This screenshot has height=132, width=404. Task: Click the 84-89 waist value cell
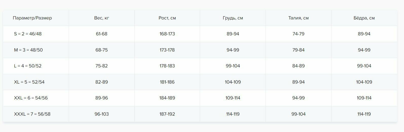click(298, 66)
